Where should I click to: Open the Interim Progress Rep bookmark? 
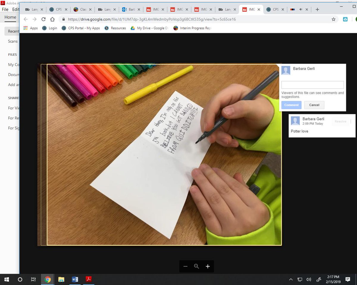(x=193, y=28)
